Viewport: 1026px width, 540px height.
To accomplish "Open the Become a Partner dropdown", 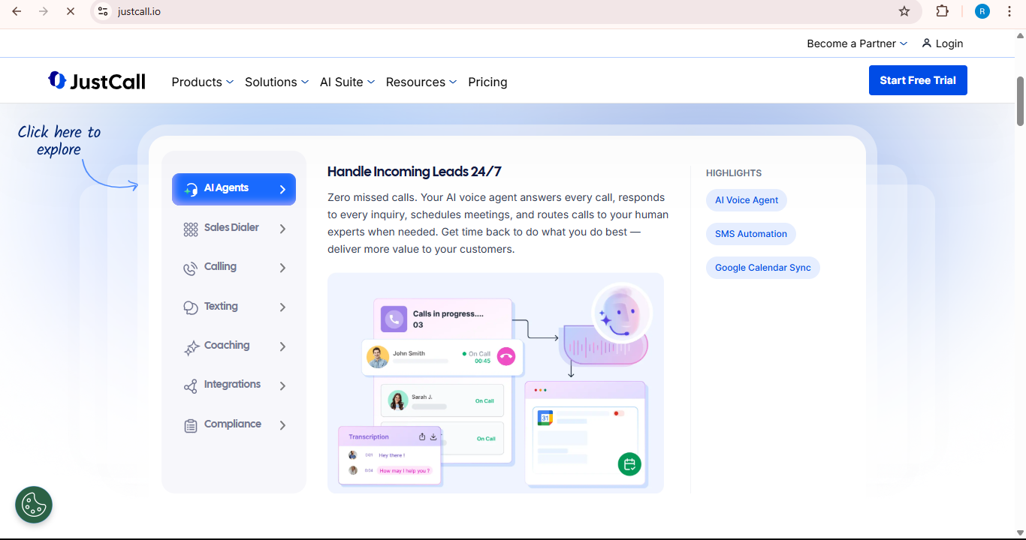I will (x=857, y=43).
